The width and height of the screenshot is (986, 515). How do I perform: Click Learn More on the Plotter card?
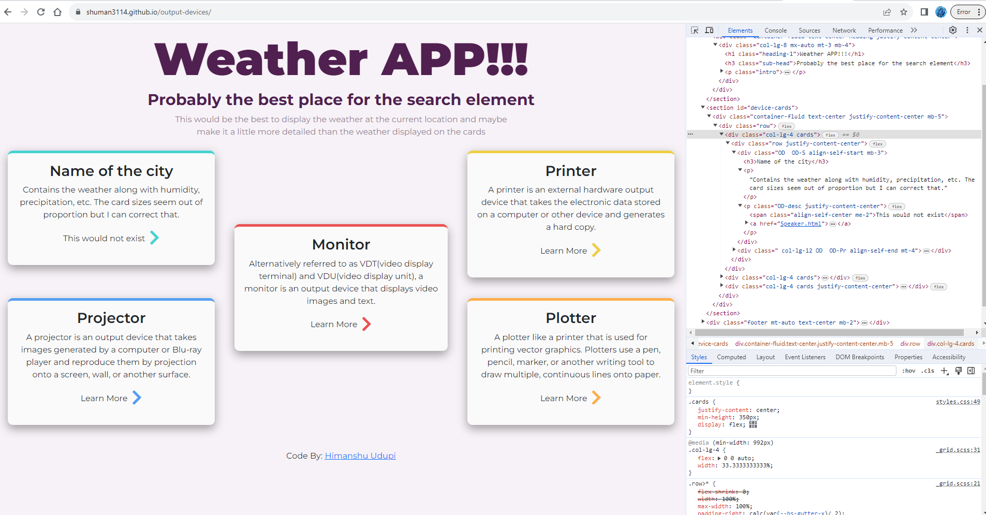(564, 398)
